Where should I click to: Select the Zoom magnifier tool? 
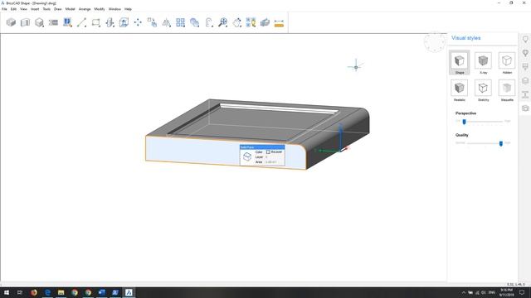(x=223, y=22)
